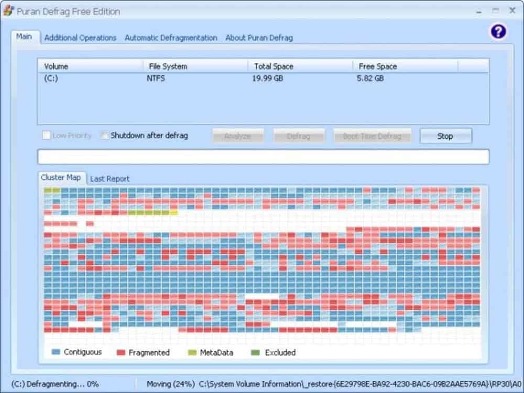Click the File System column header
The height and width of the screenshot is (393, 524).
[195, 66]
